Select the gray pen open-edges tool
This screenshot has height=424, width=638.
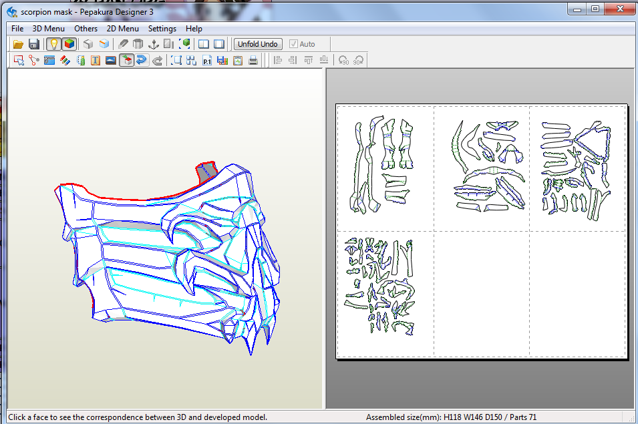tap(123, 44)
